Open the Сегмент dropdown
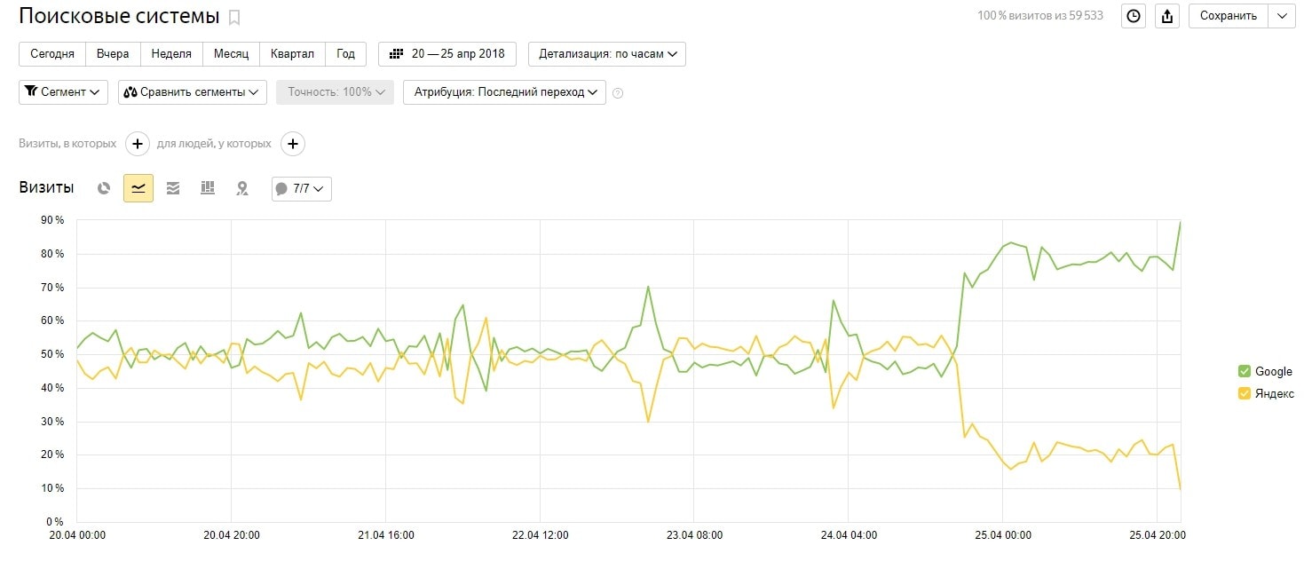Image resolution: width=1304 pixels, height=585 pixels. [x=63, y=92]
